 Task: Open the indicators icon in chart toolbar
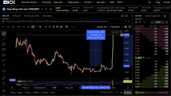(46, 27)
